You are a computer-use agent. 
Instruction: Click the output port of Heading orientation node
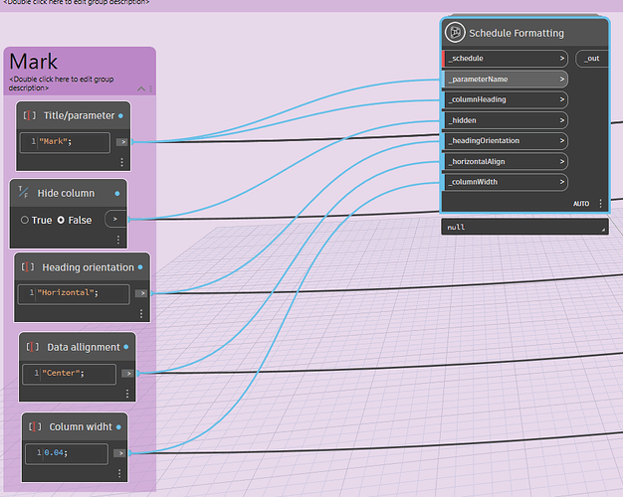[x=141, y=293]
